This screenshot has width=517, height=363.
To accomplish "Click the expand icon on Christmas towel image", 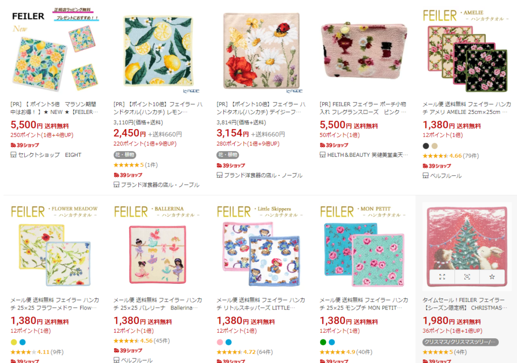I will coord(442,276).
